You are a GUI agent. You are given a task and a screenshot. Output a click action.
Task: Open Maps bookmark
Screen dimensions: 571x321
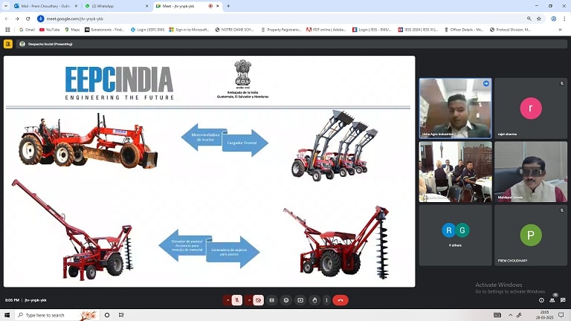72,30
